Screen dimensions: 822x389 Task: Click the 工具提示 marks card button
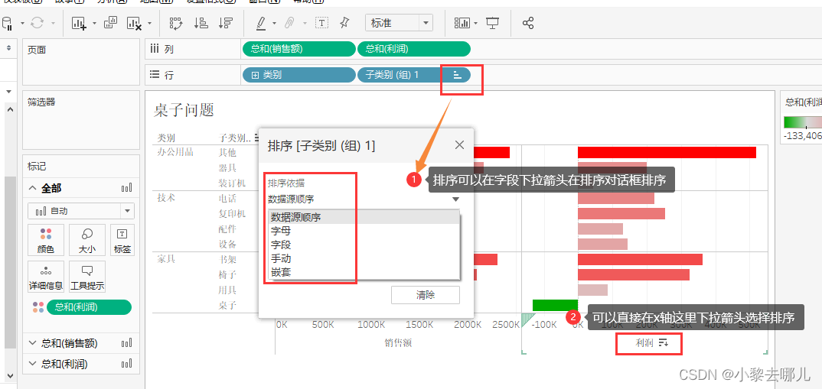(x=87, y=277)
